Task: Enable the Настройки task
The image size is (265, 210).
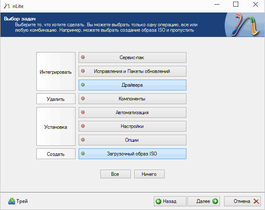Action: click(132, 126)
